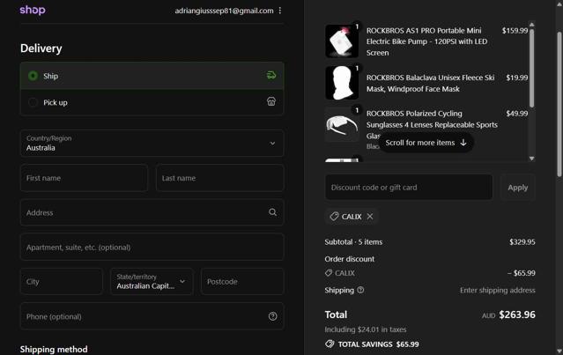Click the Apply discount button

(x=518, y=188)
